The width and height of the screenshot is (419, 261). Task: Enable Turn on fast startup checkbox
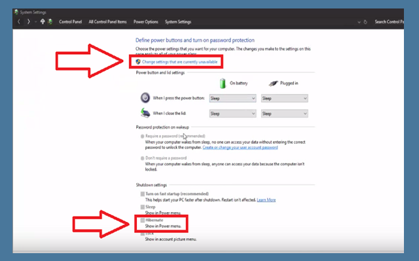tap(142, 194)
